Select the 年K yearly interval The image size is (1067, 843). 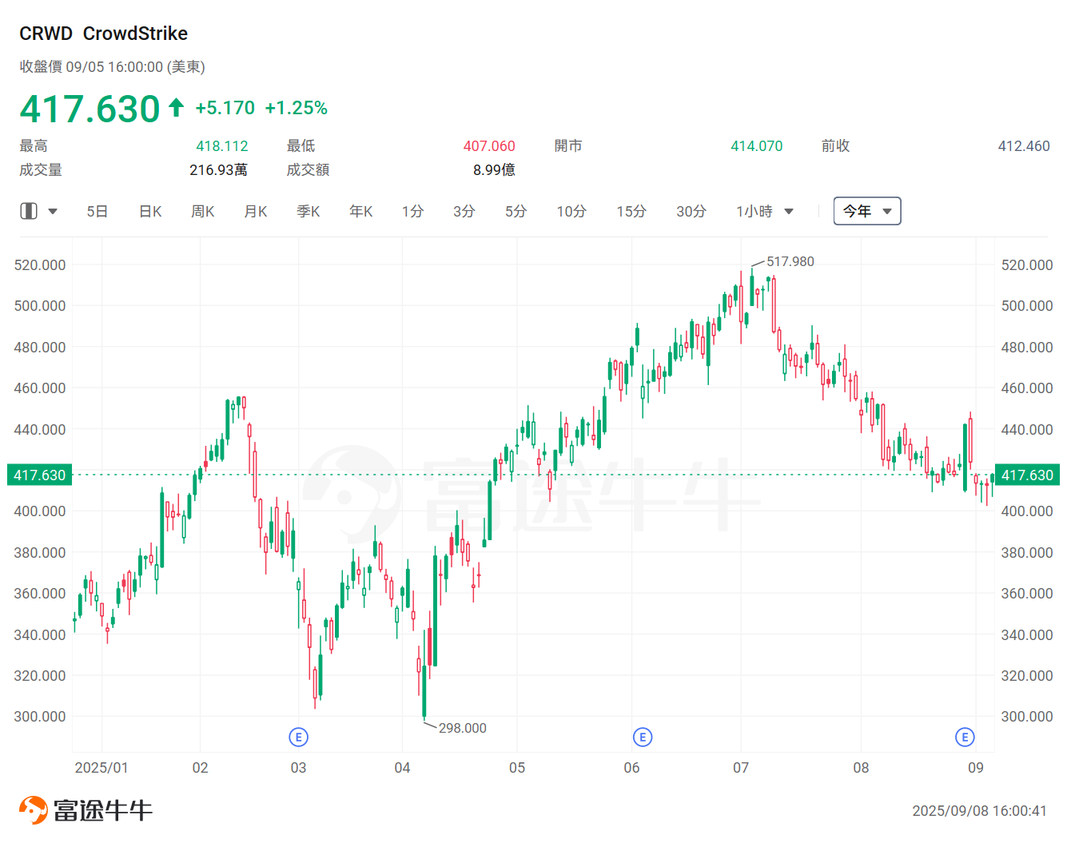coord(360,210)
